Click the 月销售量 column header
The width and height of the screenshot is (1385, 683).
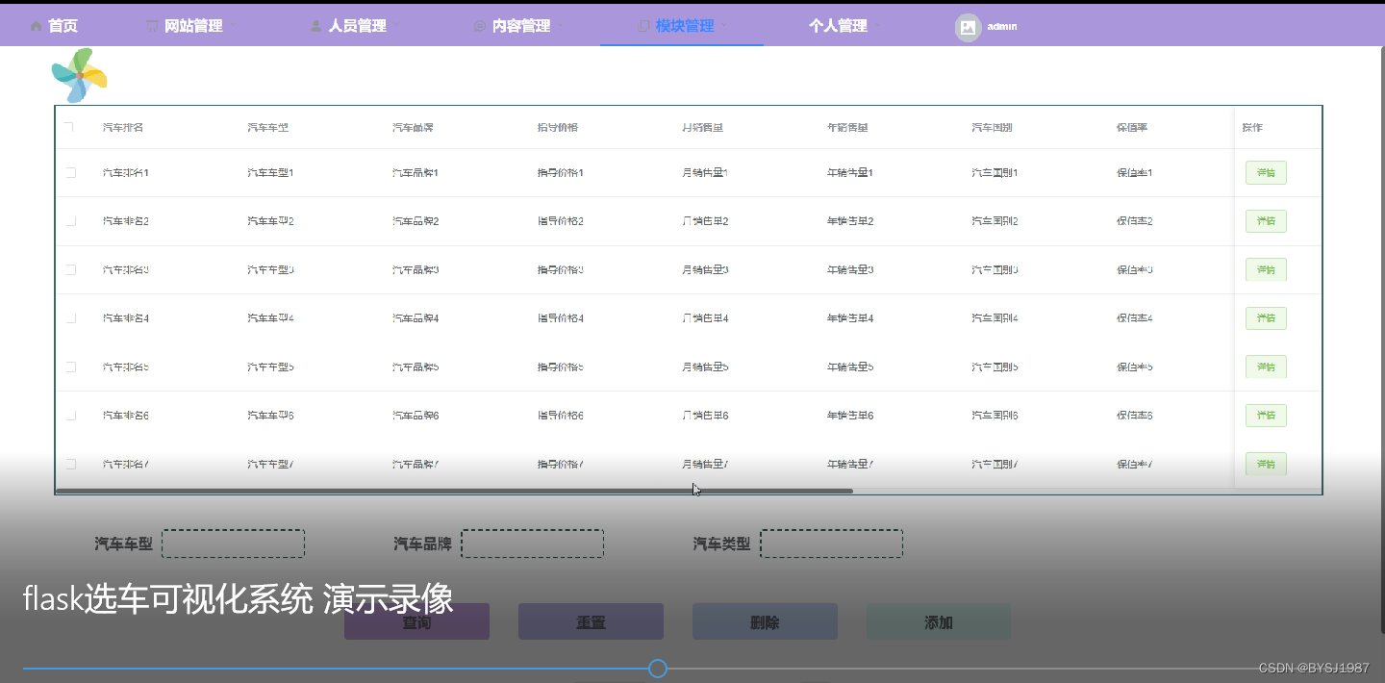point(702,127)
